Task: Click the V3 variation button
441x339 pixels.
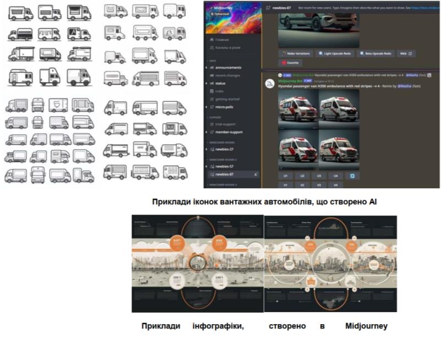Action: click(319, 185)
